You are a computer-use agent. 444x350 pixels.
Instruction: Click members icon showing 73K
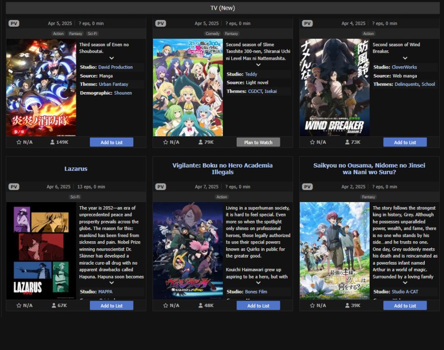click(x=347, y=142)
